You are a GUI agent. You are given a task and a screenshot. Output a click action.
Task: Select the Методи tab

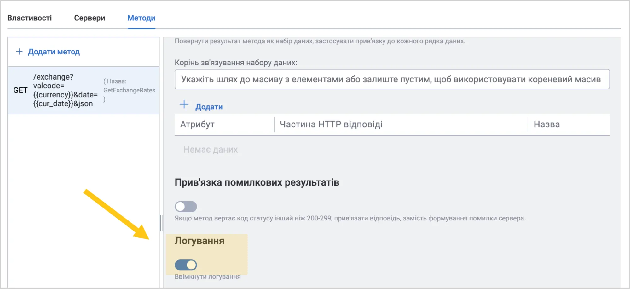(141, 18)
